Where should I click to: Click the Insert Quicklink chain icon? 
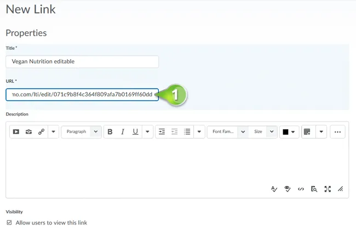point(41,131)
